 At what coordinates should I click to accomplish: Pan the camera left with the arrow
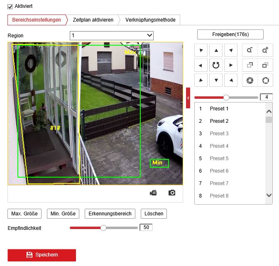[x=201, y=65]
